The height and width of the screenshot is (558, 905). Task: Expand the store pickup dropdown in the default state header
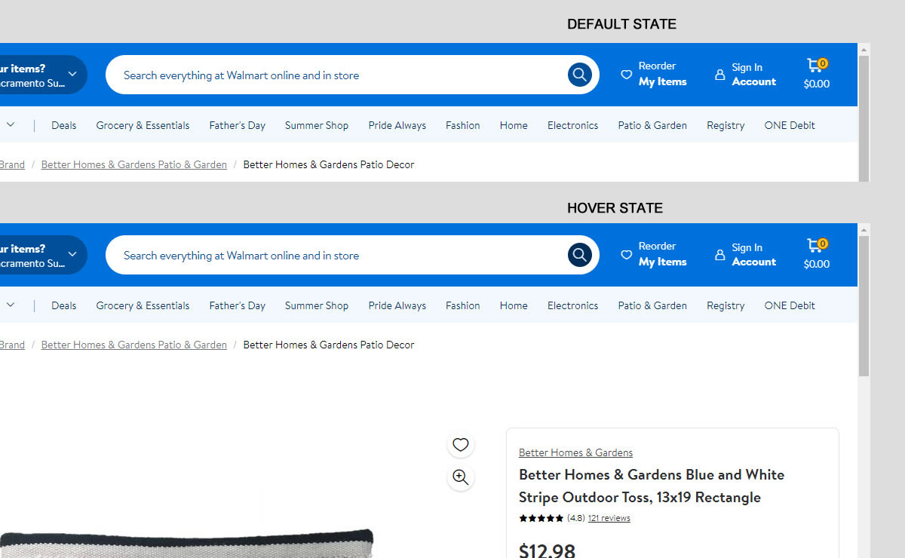click(x=72, y=75)
